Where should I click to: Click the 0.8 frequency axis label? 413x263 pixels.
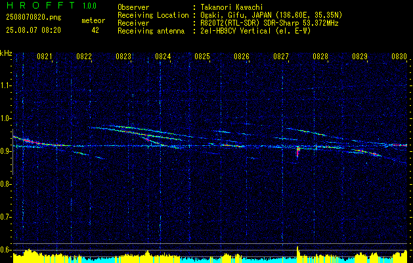point(5,184)
